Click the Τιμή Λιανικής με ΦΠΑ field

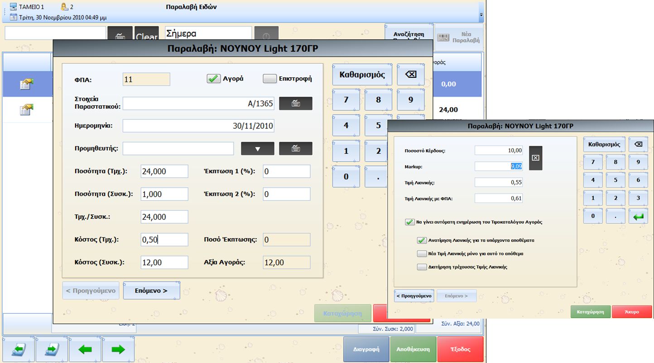(499, 198)
